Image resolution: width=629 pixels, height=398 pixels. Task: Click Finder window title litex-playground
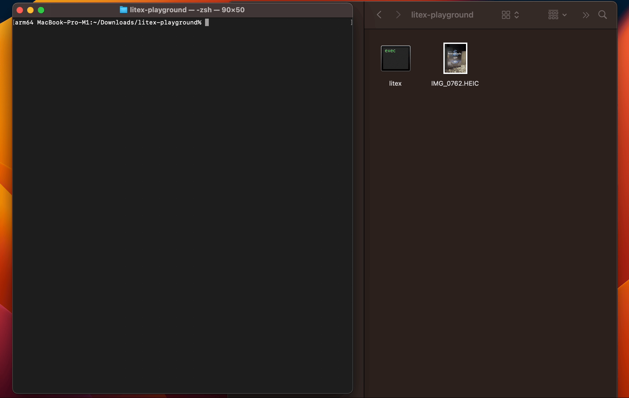tap(442, 15)
